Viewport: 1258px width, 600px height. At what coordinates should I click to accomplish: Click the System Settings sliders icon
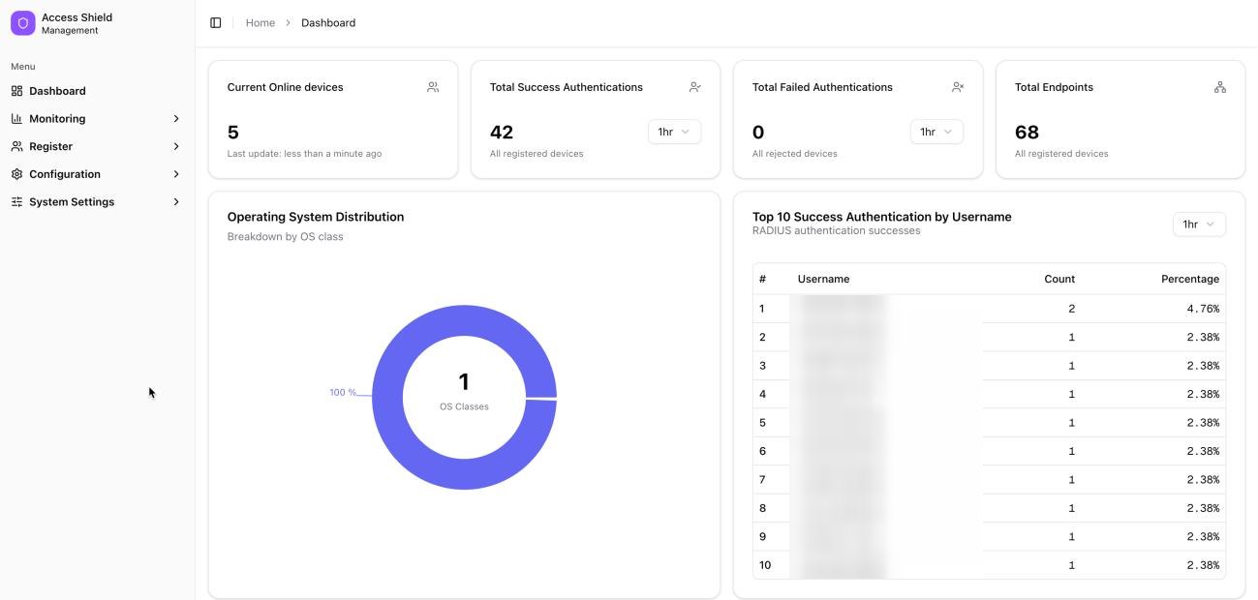click(x=16, y=202)
